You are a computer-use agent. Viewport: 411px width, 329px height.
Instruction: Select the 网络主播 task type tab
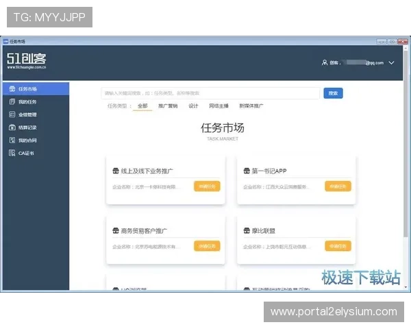coord(219,106)
